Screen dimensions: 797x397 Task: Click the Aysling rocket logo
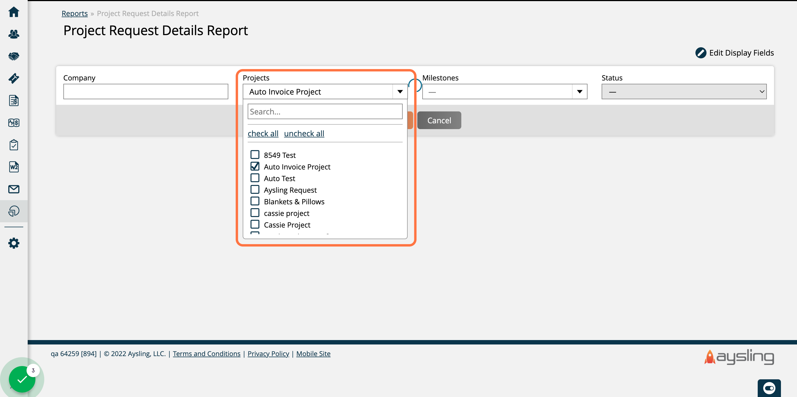click(739, 357)
